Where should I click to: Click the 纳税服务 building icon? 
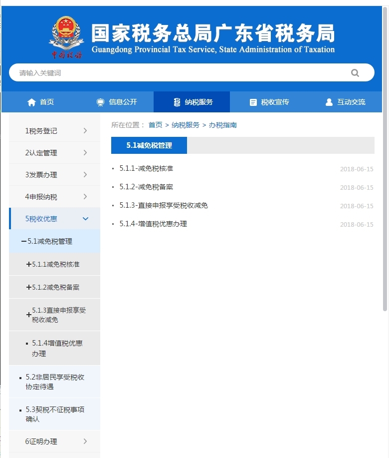[x=177, y=102]
